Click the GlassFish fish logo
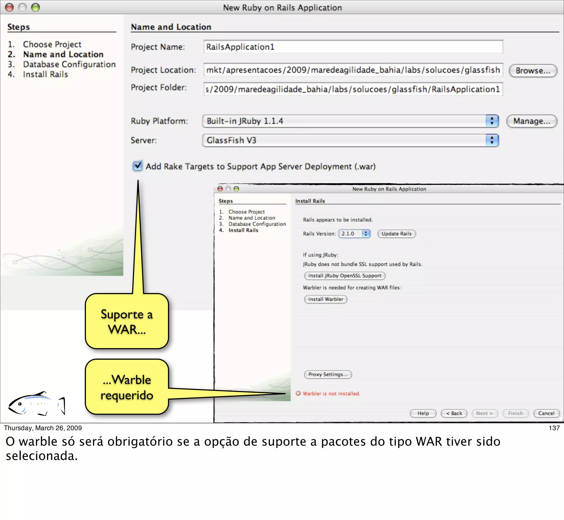 click(37, 404)
